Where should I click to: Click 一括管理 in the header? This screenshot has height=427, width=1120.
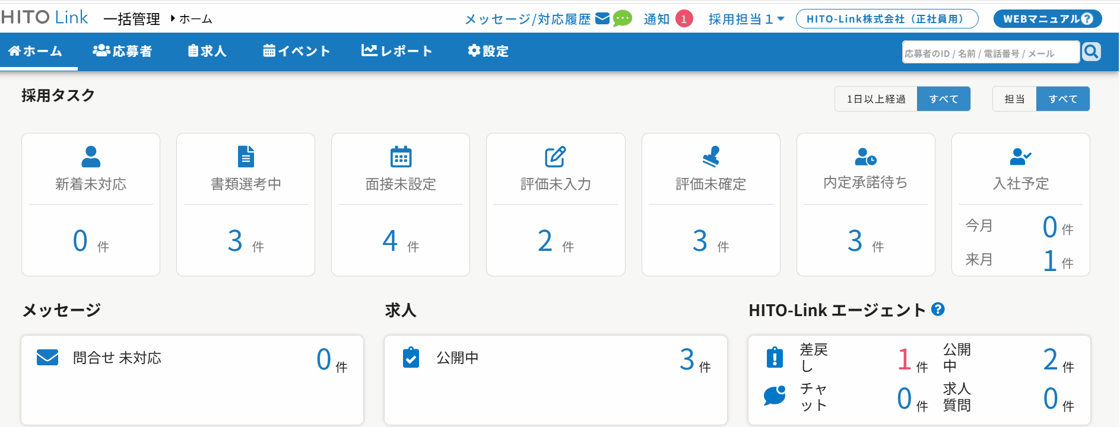[132, 19]
